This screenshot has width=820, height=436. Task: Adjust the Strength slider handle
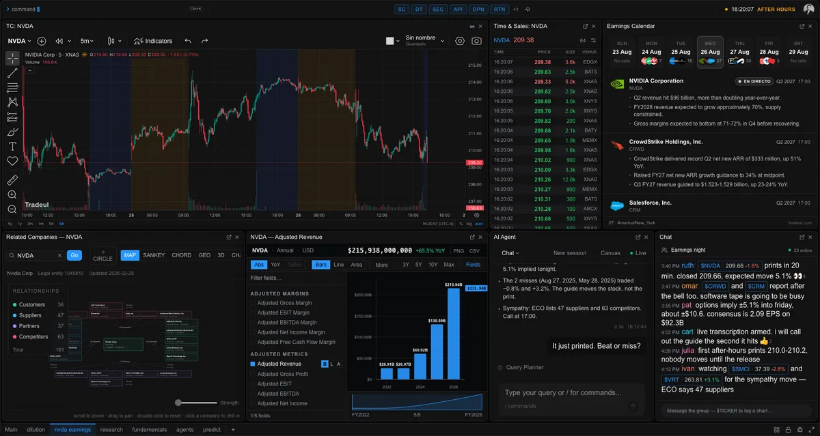179,403
